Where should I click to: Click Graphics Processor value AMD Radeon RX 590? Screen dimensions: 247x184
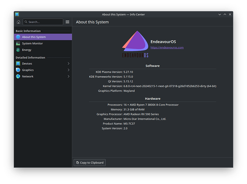click(x=141, y=114)
